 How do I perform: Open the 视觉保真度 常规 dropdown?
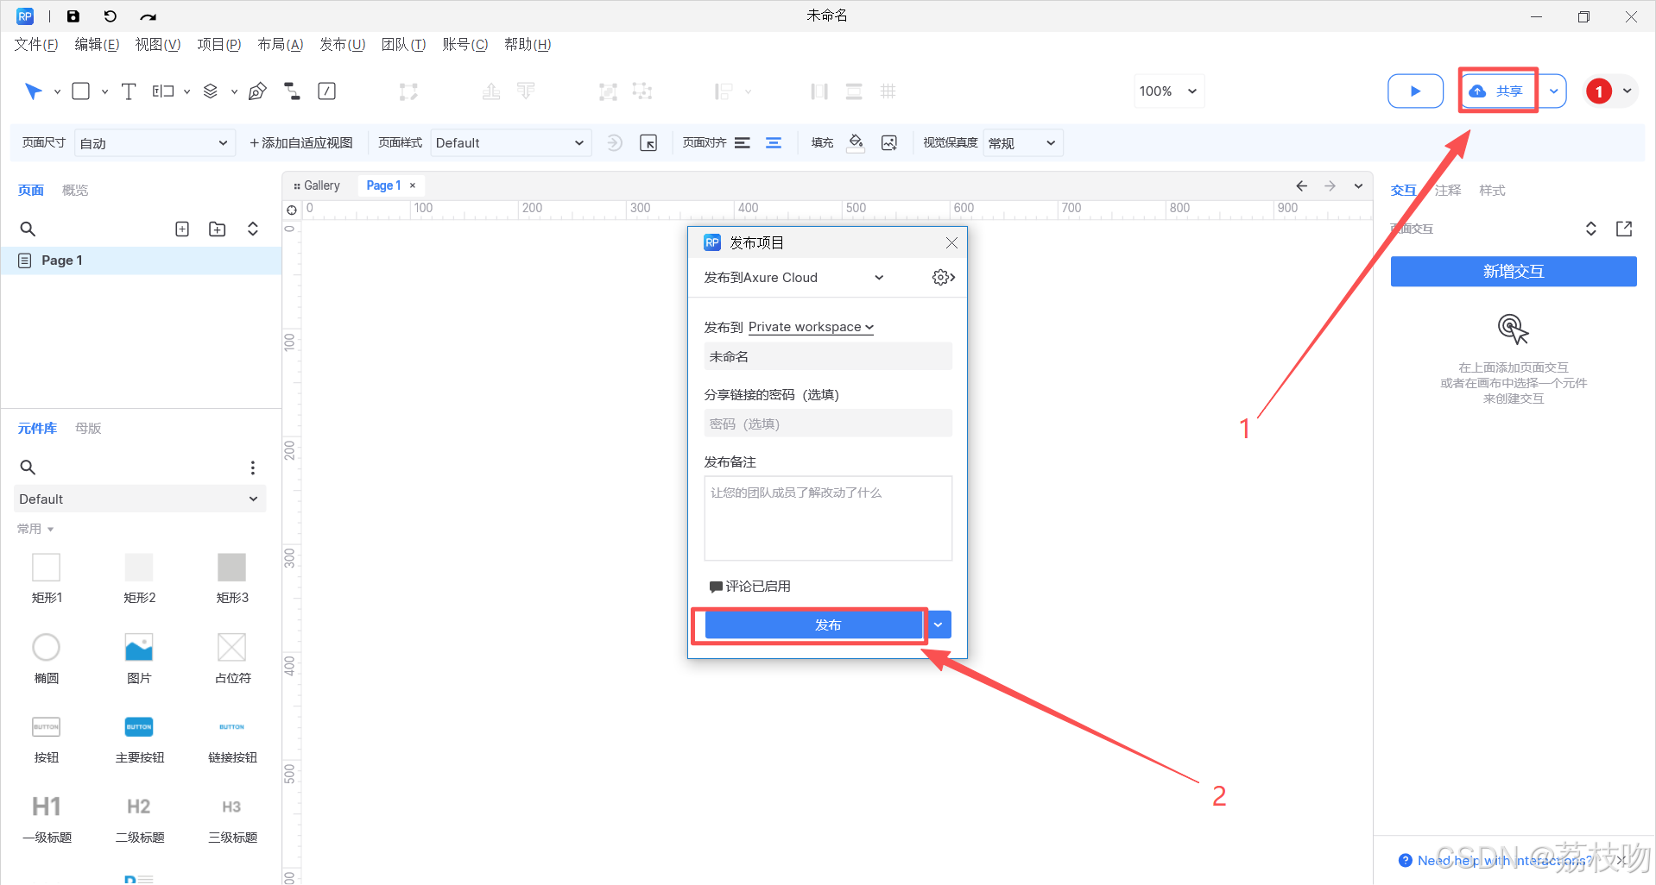click(1022, 143)
